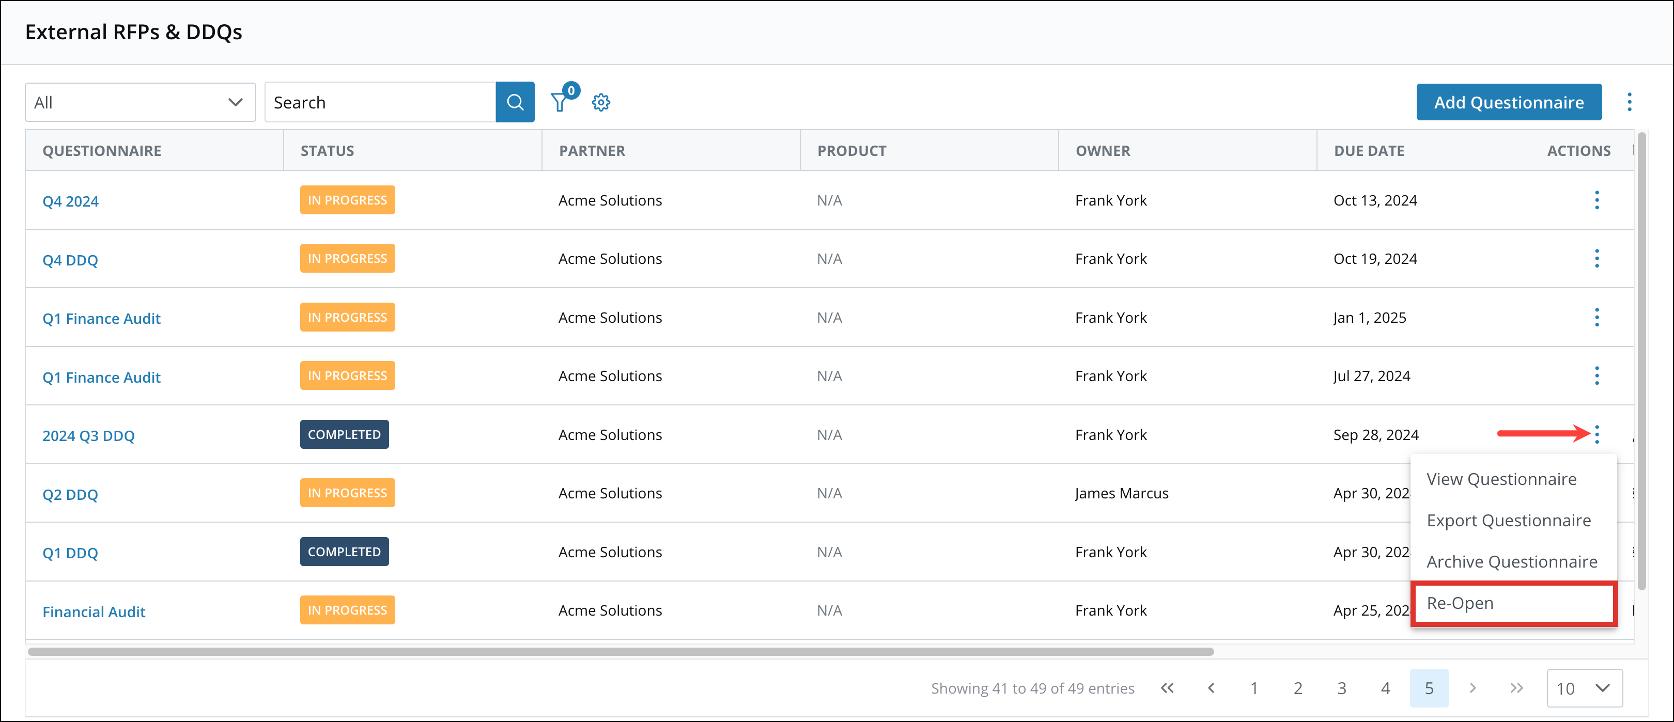Go to previous page chevron
The width and height of the screenshot is (1674, 722).
[1211, 688]
